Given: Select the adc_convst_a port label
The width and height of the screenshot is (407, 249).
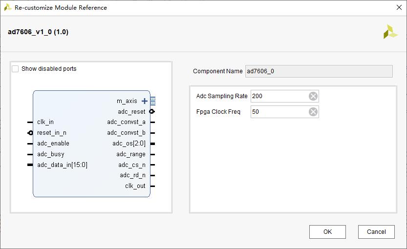Looking at the screenshot, I should tap(126, 122).
